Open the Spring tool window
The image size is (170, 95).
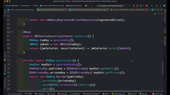(143, 94)
